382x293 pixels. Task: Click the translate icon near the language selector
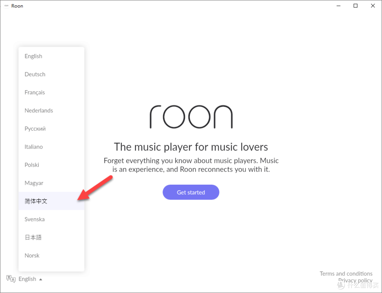(11, 279)
